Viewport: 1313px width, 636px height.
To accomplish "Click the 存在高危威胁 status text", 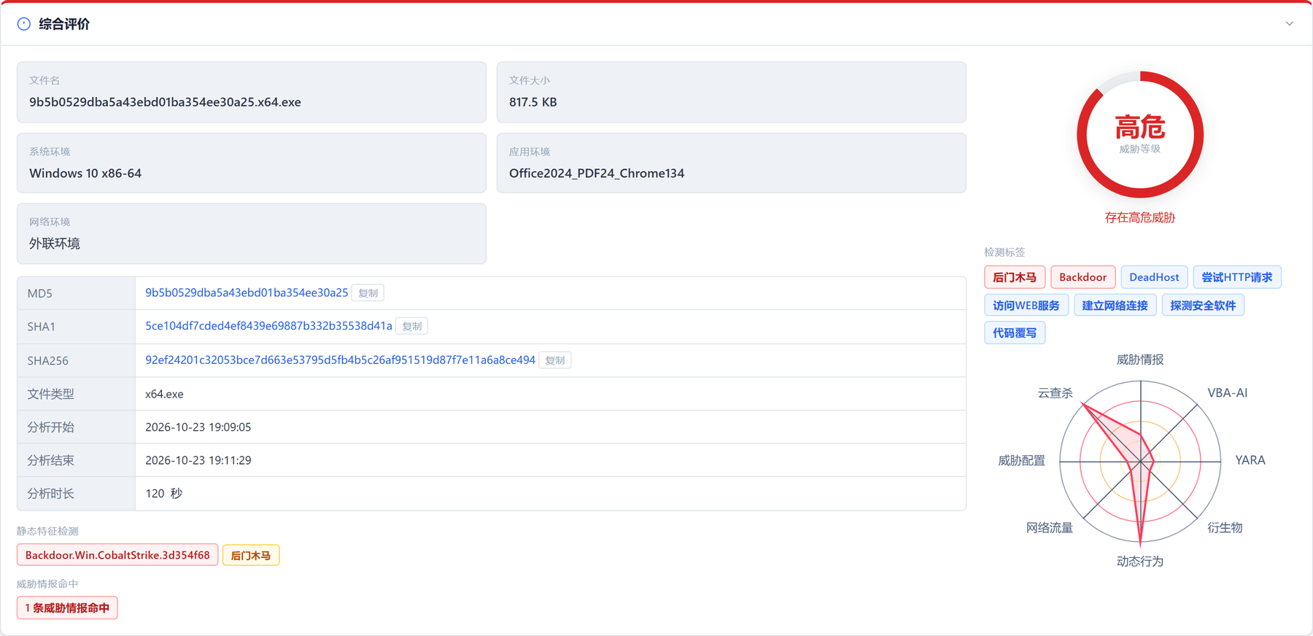I will 1140,217.
